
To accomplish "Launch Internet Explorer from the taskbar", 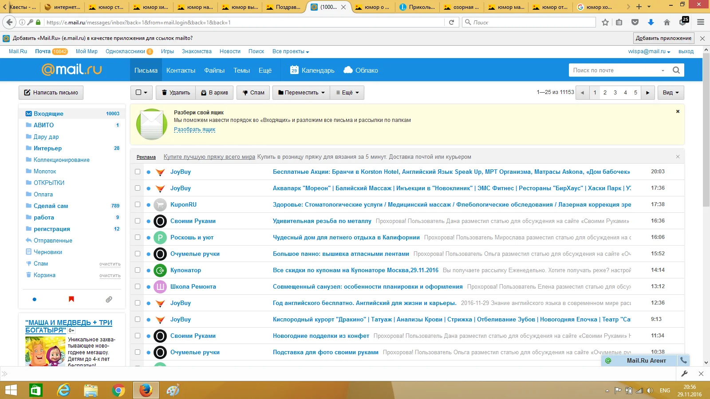I will click(64, 390).
